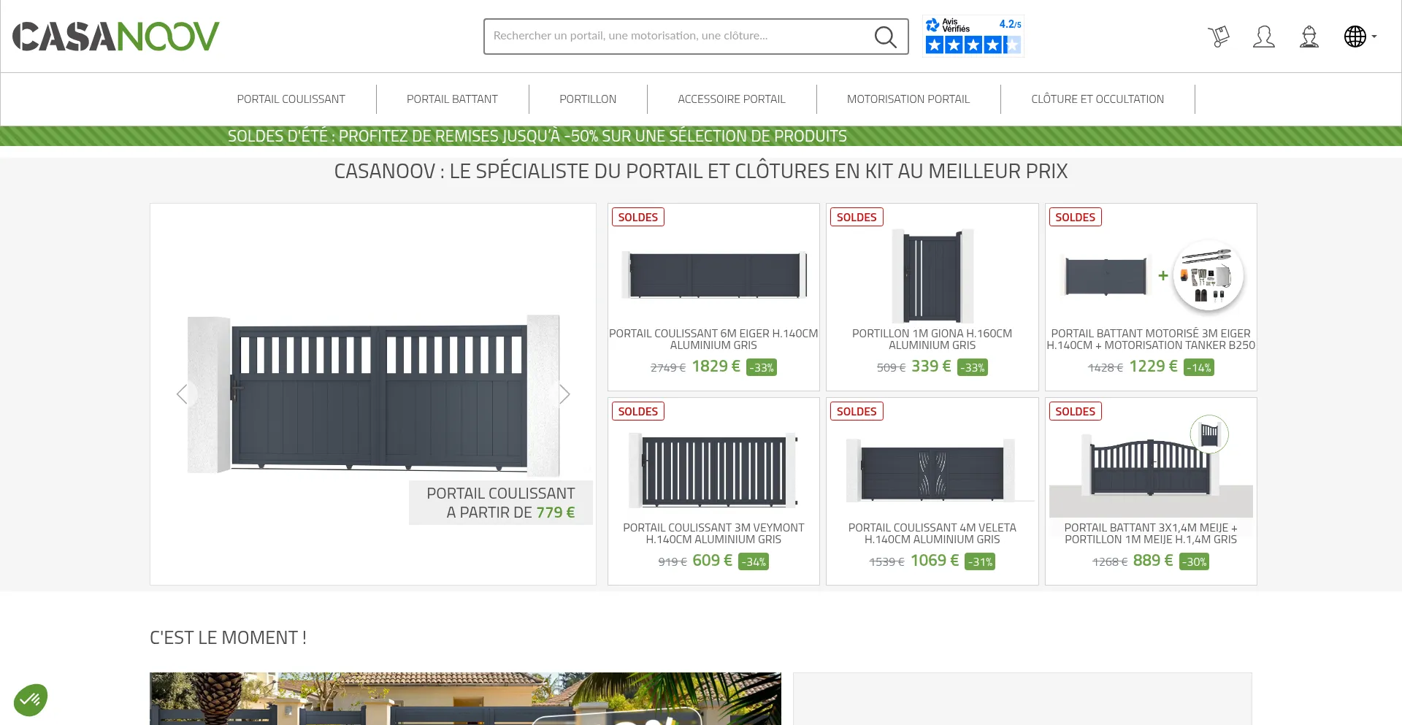
Task: Open Portail Coulissant 4M Veleta product image
Action: (x=932, y=471)
